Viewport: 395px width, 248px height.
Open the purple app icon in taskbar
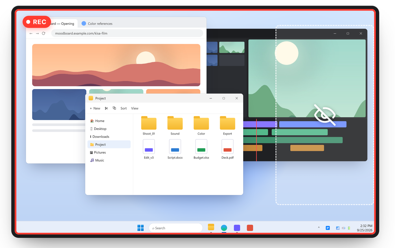point(237,228)
